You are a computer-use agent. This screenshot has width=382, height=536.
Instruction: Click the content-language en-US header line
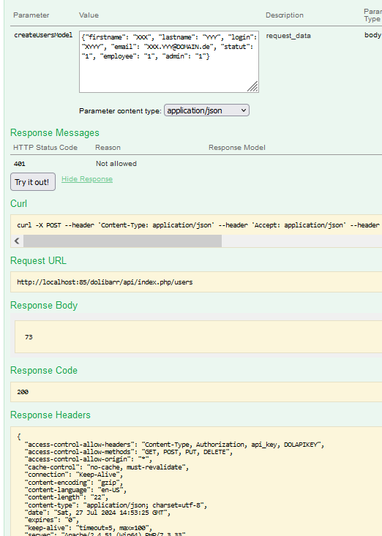[75, 490]
